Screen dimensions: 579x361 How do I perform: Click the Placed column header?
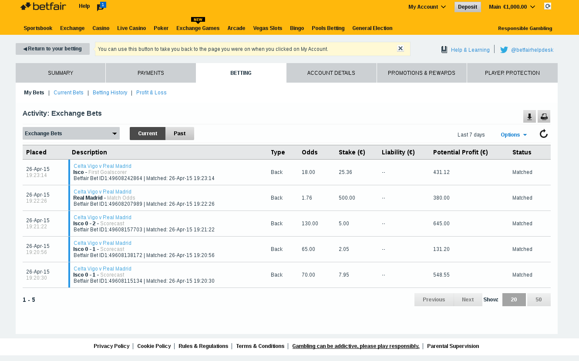[x=37, y=152]
